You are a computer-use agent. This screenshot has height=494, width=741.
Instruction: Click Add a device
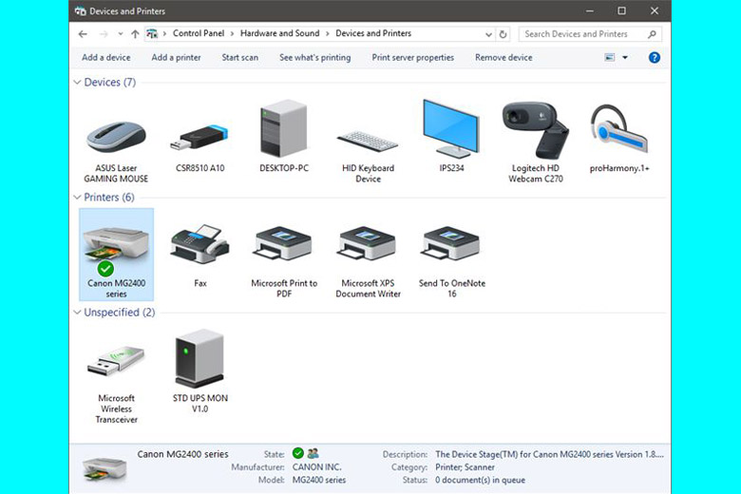coord(105,58)
